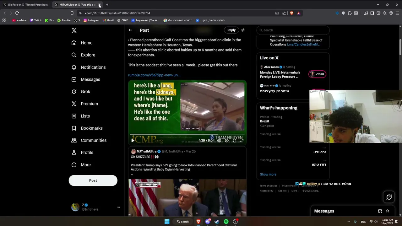Switch to the Lila Rose on X tab
The width and height of the screenshot is (402, 226).
pos(26,5)
